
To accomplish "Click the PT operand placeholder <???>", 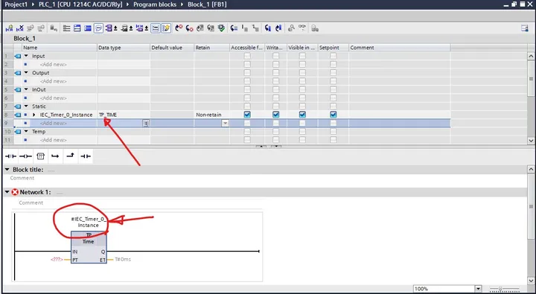I will [x=57, y=260].
